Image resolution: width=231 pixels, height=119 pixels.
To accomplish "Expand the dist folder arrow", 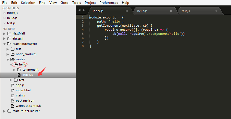I will coord(8,49).
